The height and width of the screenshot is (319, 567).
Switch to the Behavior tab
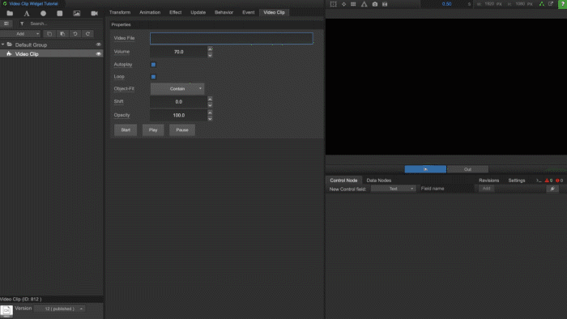pyautogui.click(x=224, y=12)
